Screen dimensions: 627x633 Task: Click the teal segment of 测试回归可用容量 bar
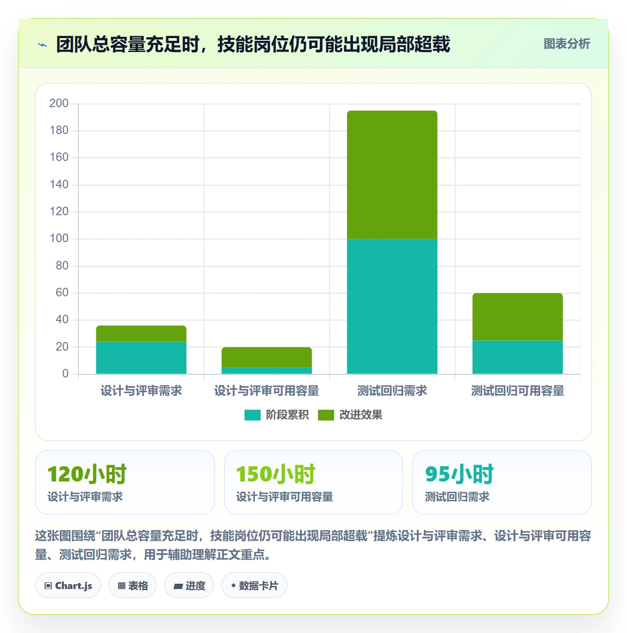pyautogui.click(x=518, y=357)
